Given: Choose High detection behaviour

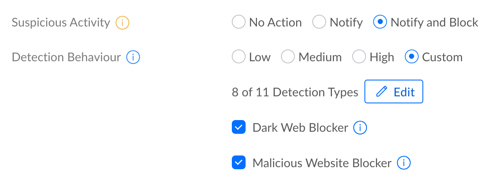Looking at the screenshot, I should (359, 57).
